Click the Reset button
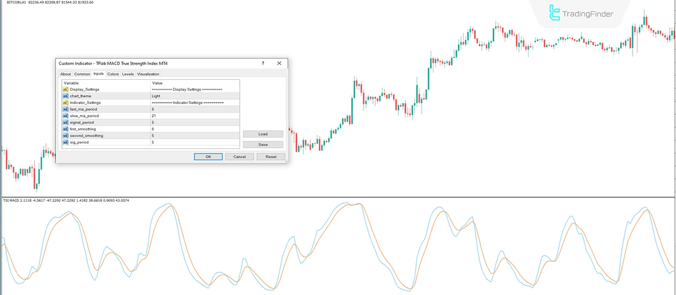The height and width of the screenshot is (295, 676). [271, 157]
